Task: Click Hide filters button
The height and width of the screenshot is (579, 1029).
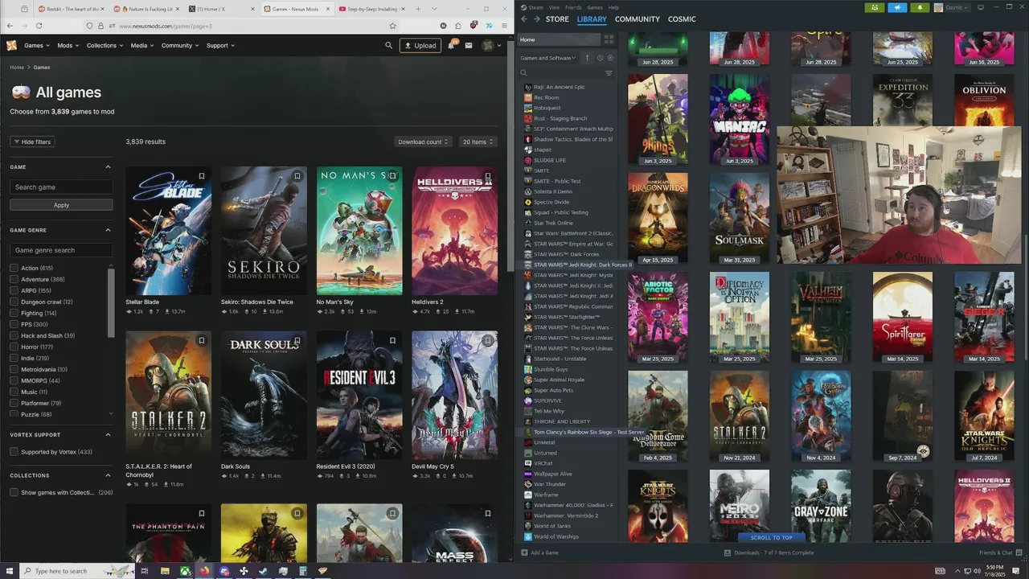Action: pos(32,142)
